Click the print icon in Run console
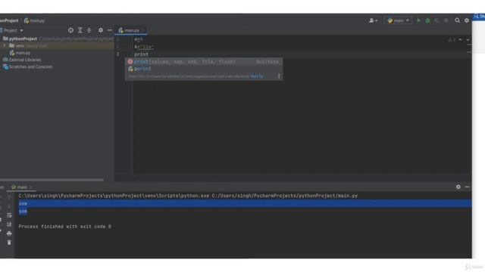Image resolution: width=485 pixels, height=272 pixels. 9,233
